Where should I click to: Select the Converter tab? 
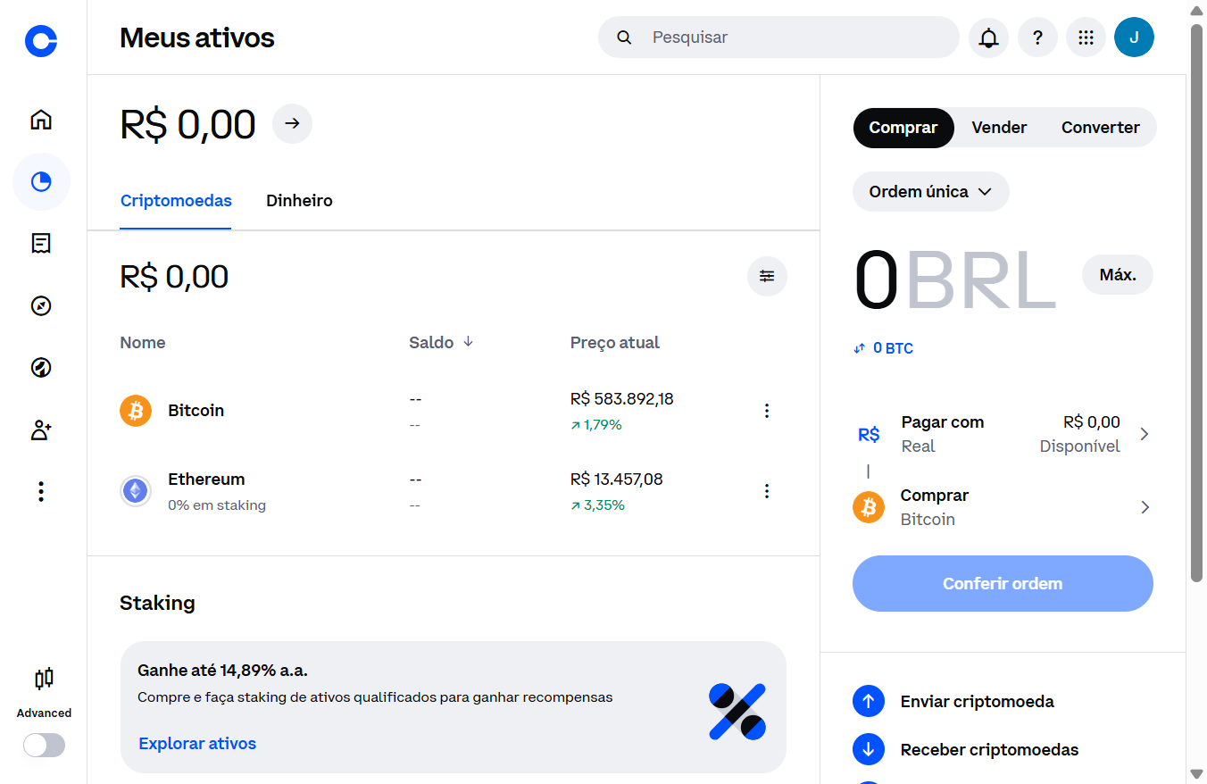tap(1100, 128)
